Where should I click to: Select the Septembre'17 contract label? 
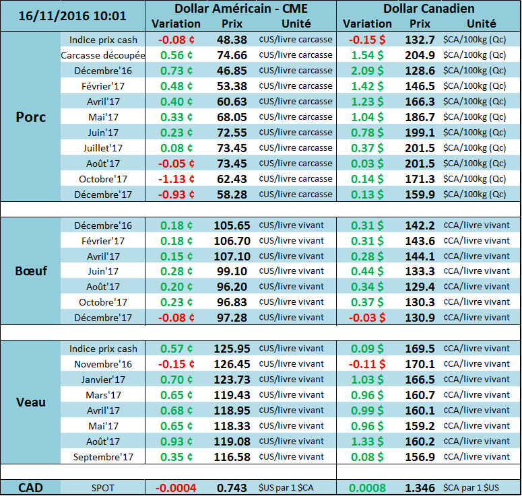pos(103,457)
